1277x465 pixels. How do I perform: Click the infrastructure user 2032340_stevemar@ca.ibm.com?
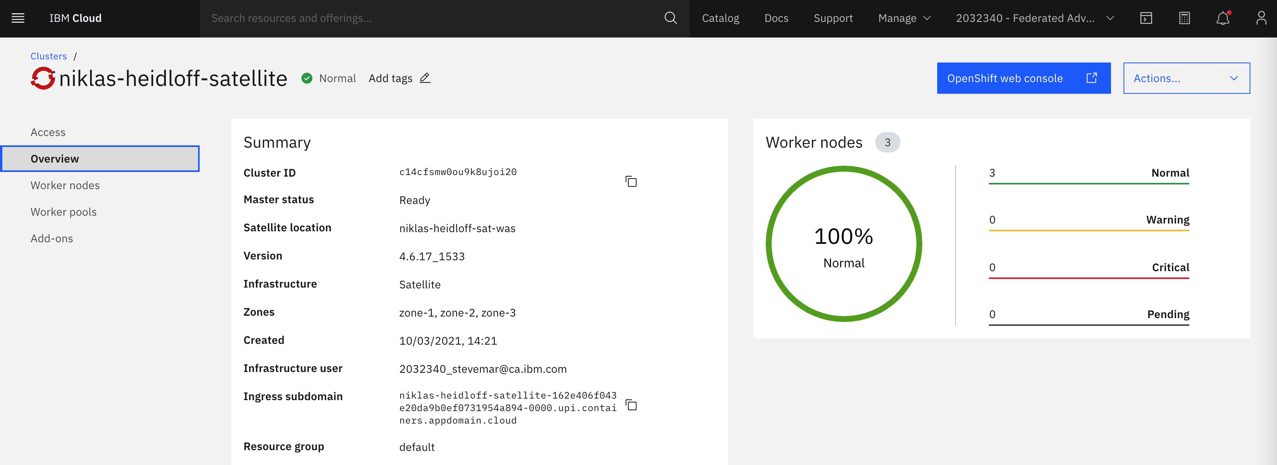click(483, 369)
